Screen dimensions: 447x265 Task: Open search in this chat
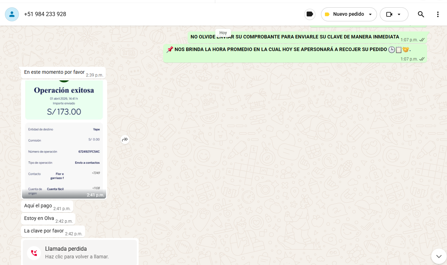point(421,14)
